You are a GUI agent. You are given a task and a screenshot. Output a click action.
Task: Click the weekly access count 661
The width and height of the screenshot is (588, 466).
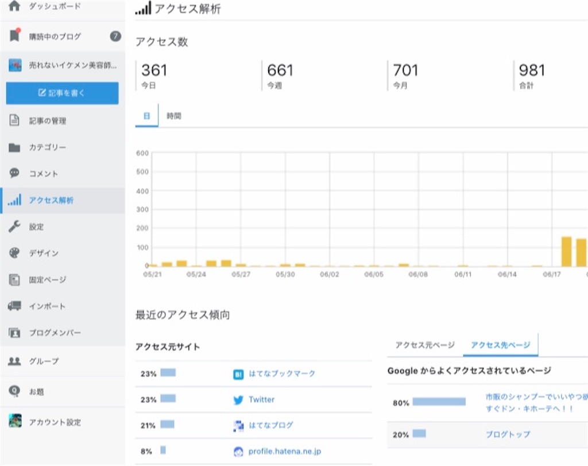click(280, 70)
